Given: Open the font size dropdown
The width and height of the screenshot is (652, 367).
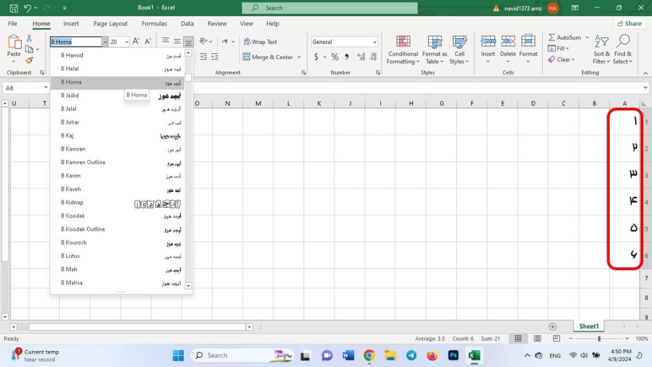Looking at the screenshot, I should click(126, 42).
